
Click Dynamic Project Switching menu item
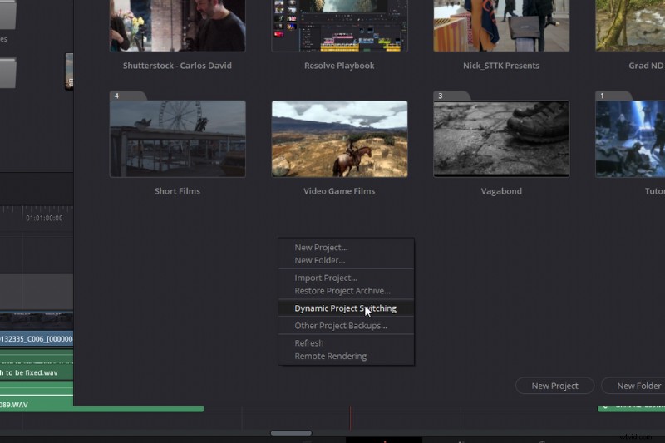coord(345,308)
